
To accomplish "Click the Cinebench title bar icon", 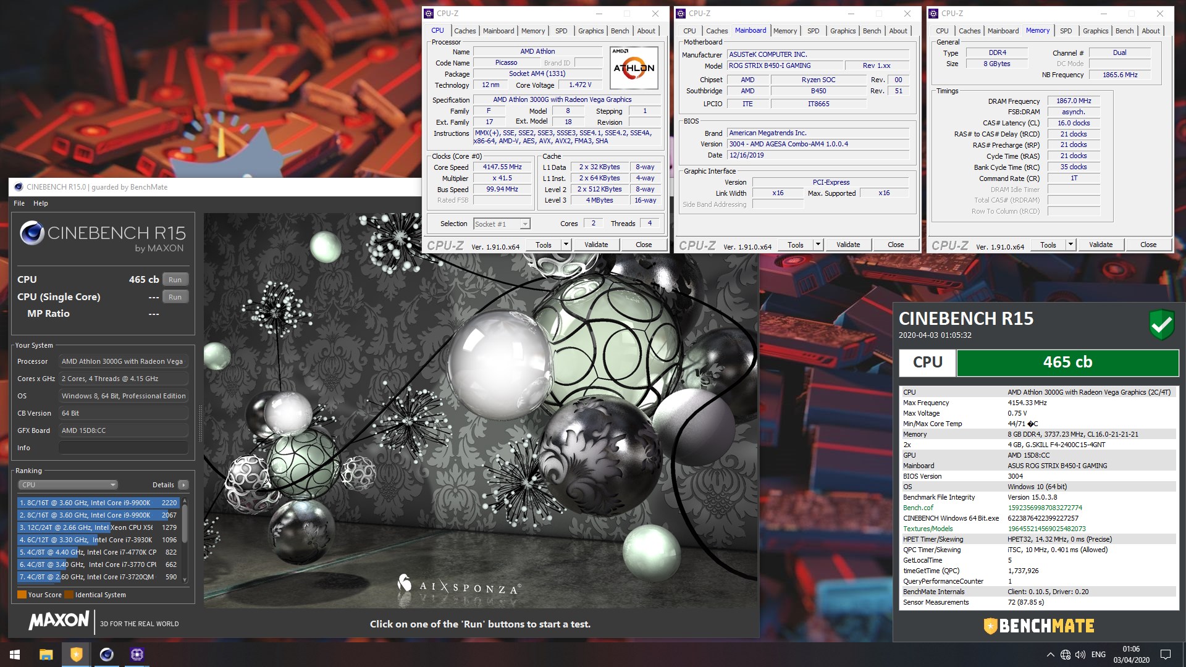I will 19,187.
